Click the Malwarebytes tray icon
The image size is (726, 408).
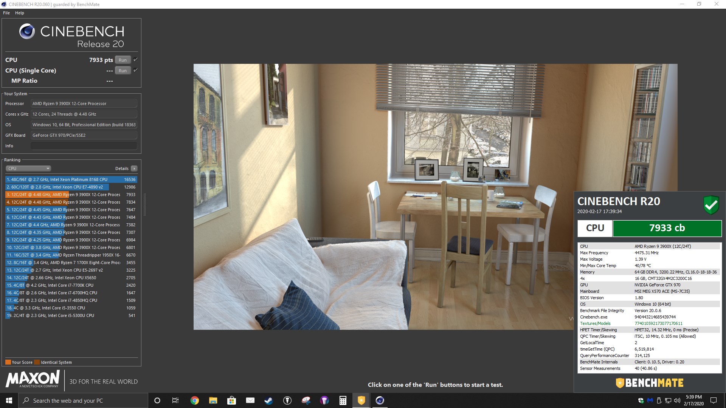(650, 400)
